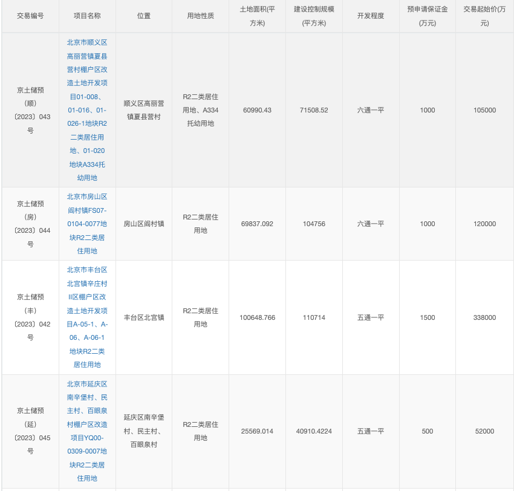
Task: Click construction scale value 104756
Action: tap(314, 224)
